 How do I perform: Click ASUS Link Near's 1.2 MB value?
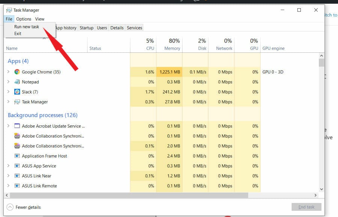pos(174,176)
